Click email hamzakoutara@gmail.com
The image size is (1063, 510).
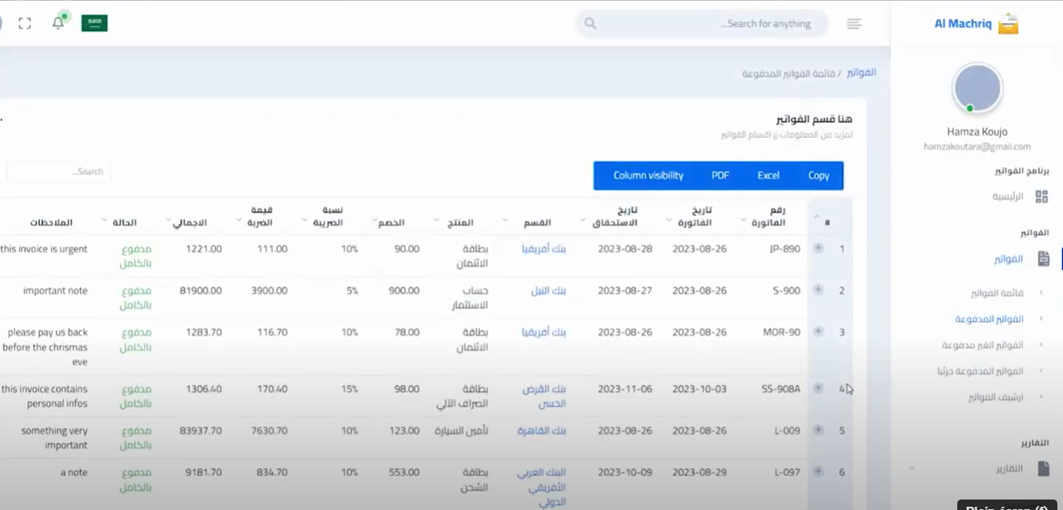point(977,147)
